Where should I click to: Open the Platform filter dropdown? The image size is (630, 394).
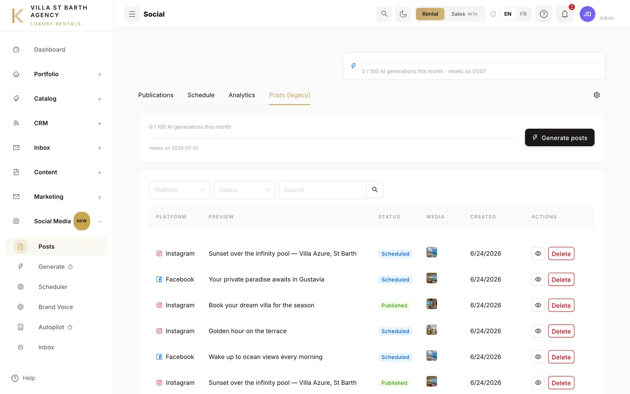click(x=180, y=190)
